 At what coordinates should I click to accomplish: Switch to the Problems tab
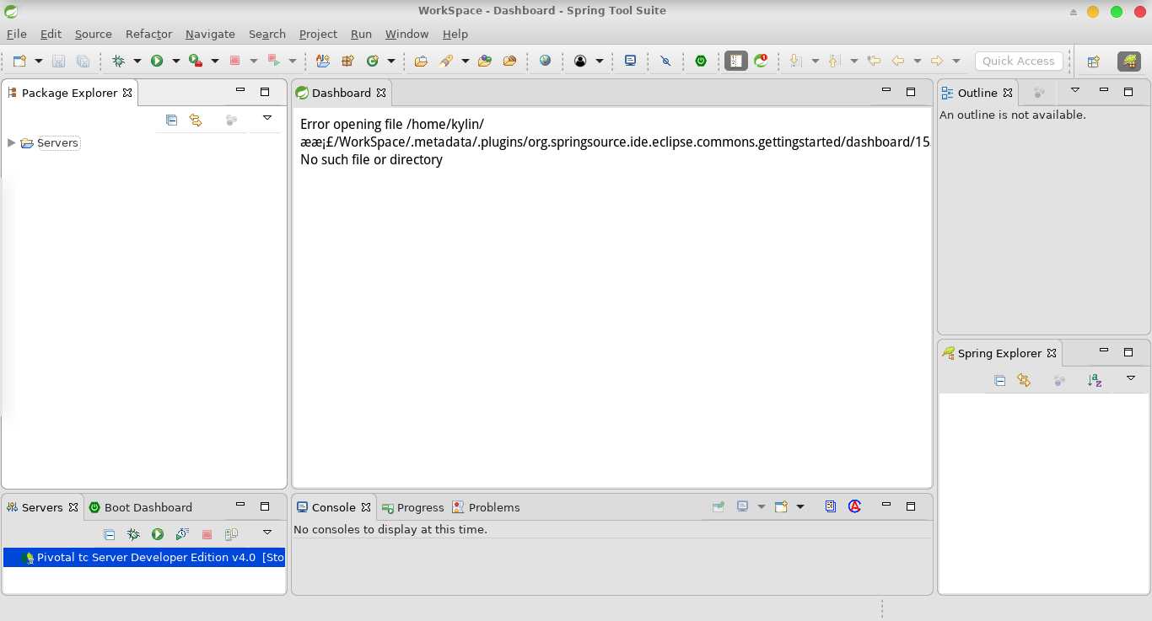point(486,507)
